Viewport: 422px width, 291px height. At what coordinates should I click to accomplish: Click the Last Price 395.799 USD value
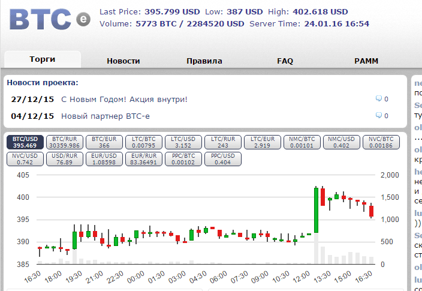point(172,12)
